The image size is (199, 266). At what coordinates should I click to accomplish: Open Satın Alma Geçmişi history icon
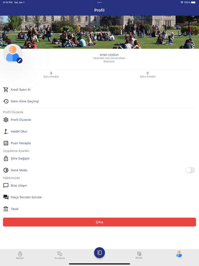pos(6,101)
